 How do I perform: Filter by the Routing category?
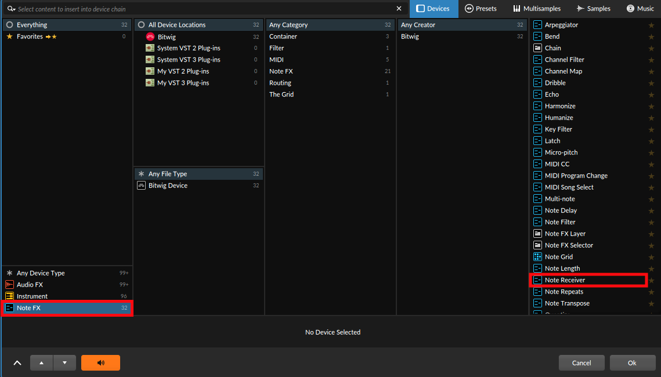330,83
